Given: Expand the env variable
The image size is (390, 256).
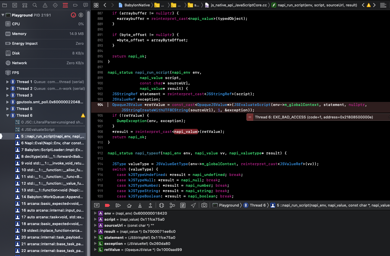Looking at the screenshot, I should [x=95, y=213].
